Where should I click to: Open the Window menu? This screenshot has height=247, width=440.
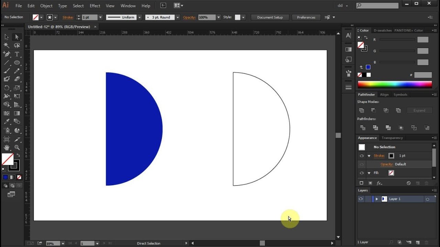tap(128, 6)
